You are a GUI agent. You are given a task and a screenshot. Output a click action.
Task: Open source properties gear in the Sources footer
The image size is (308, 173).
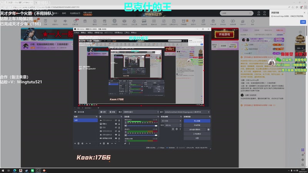(x=108, y=143)
